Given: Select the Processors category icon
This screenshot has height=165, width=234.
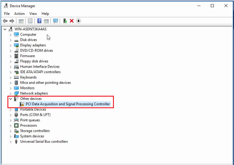Looking at the screenshot, I should 16,125.
